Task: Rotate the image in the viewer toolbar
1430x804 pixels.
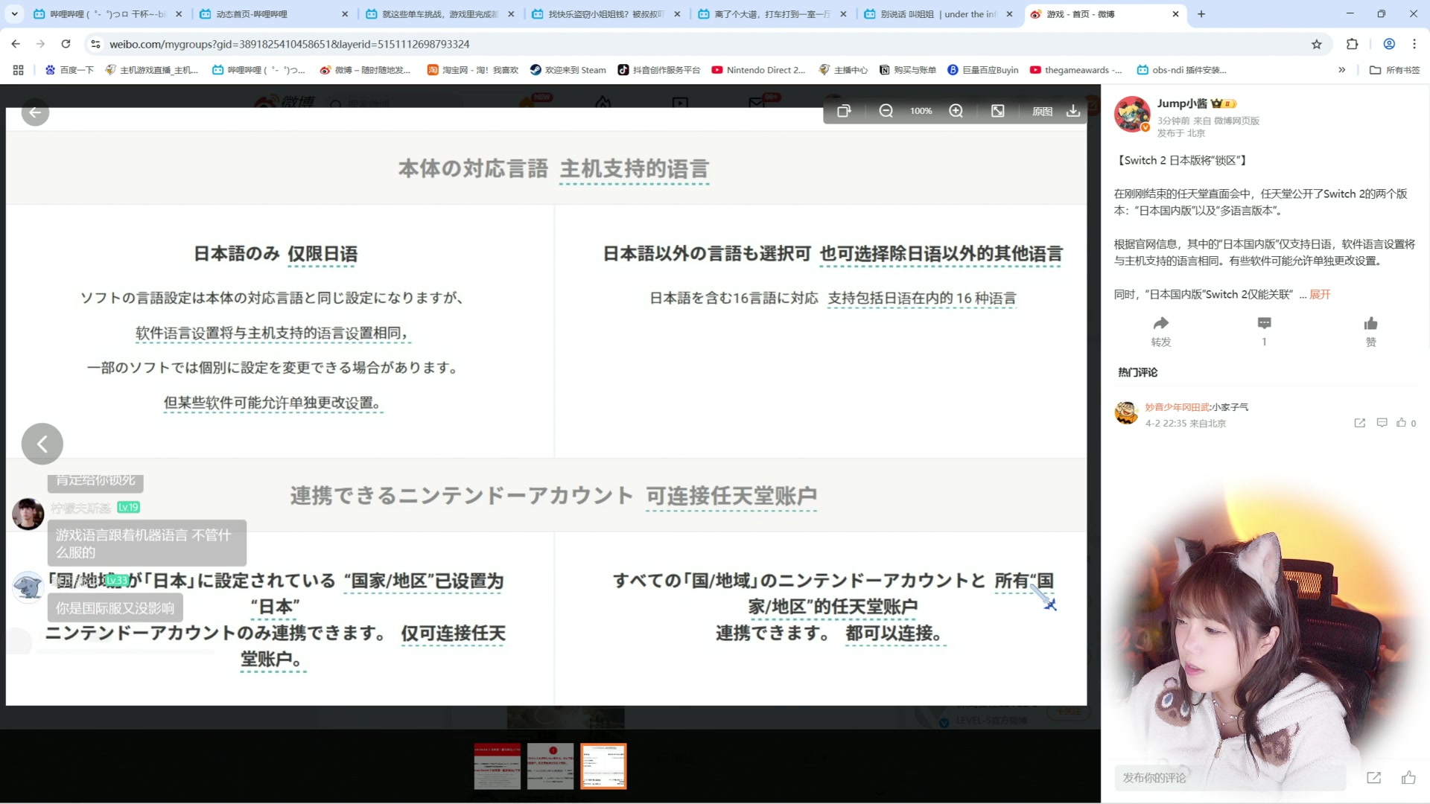Action: click(844, 111)
